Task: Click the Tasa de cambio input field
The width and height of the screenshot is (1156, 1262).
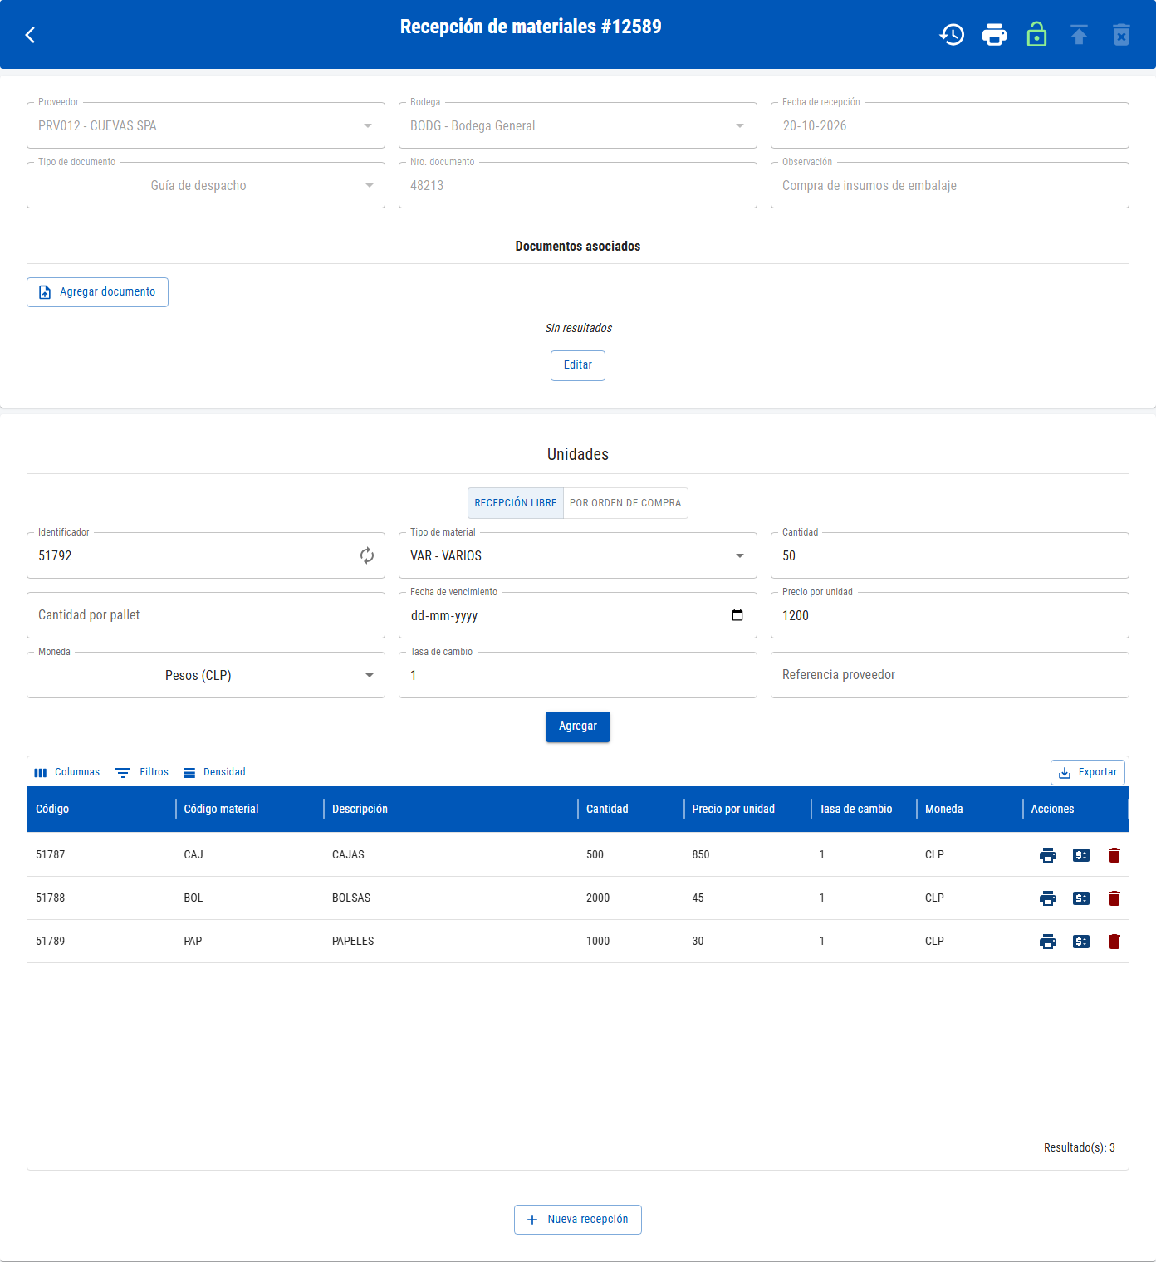Action: [x=578, y=675]
